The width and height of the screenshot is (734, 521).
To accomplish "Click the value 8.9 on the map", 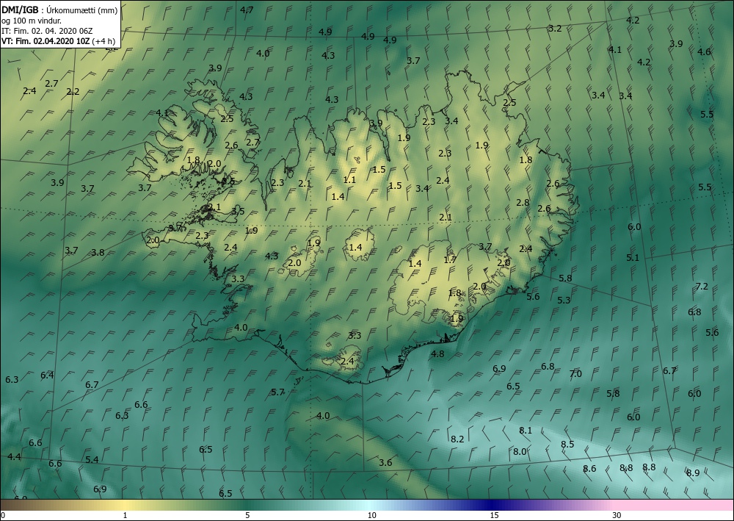I will coord(693,473).
